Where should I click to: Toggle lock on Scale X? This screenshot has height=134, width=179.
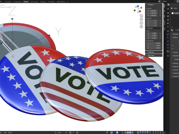pos(160,33)
